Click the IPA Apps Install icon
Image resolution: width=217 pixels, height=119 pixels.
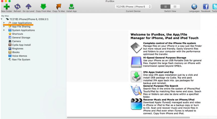[x=137, y=77]
